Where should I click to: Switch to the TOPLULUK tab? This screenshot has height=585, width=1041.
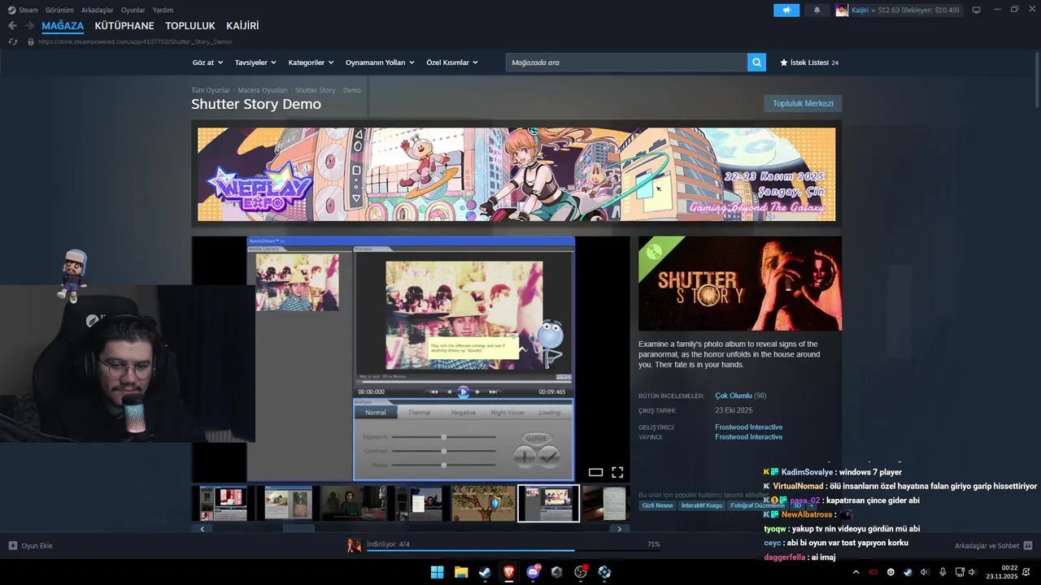click(190, 26)
